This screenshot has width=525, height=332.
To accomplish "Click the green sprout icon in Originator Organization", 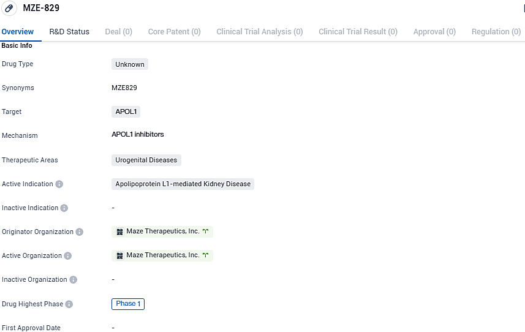I will tap(206, 232).
